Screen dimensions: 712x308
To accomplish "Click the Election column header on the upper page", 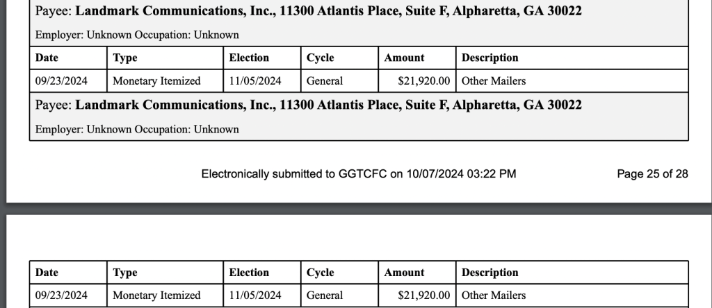I will click(x=249, y=58).
